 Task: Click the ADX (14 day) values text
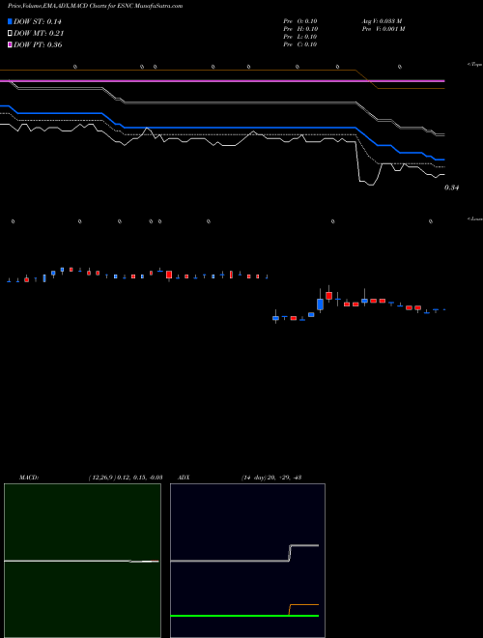coord(271,478)
